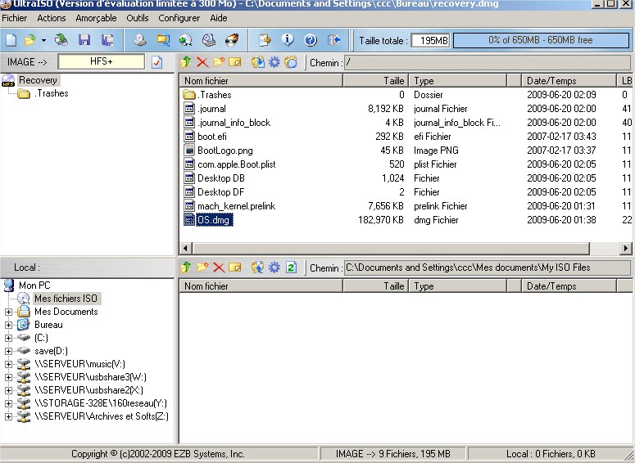Sort image files by Nom fichier column header

coord(261,81)
